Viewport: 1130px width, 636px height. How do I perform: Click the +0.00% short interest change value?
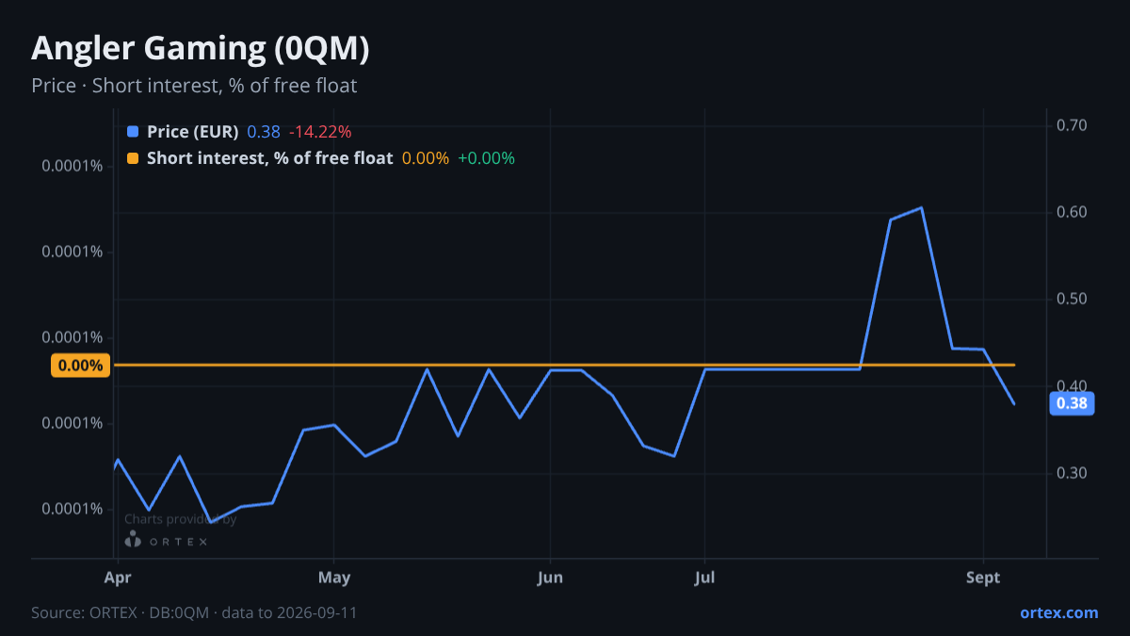[486, 158]
